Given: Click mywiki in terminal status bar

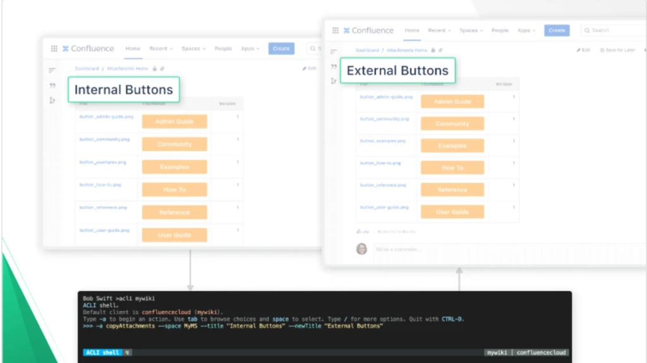Looking at the screenshot, I should coord(497,352).
